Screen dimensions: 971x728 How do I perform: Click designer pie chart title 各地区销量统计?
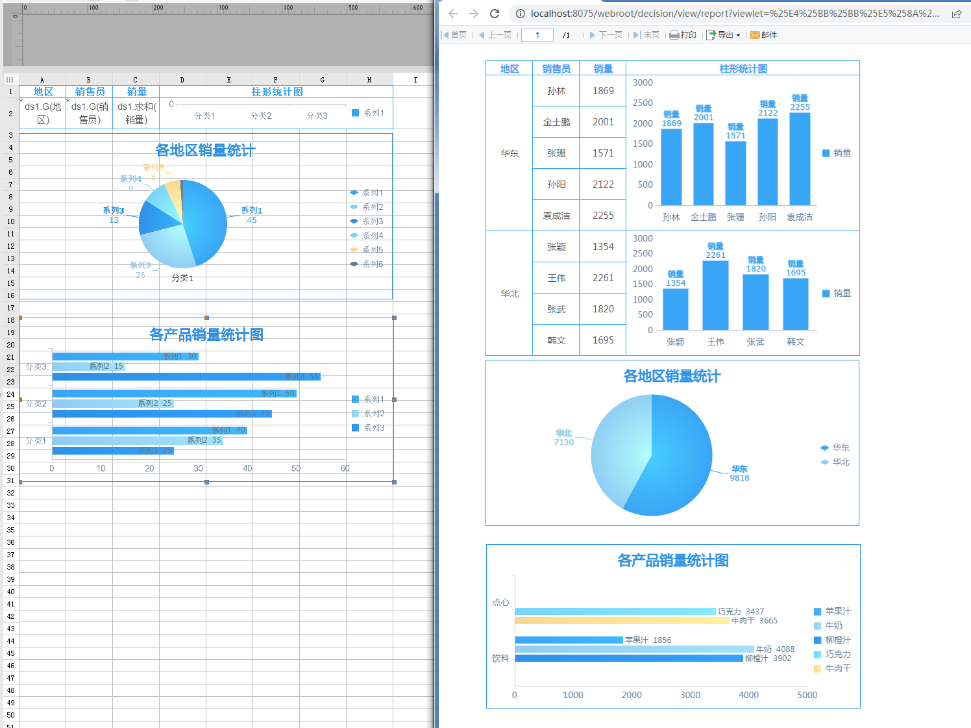point(205,151)
